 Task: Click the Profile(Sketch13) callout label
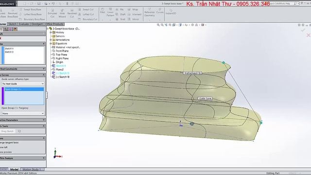click(x=192, y=73)
